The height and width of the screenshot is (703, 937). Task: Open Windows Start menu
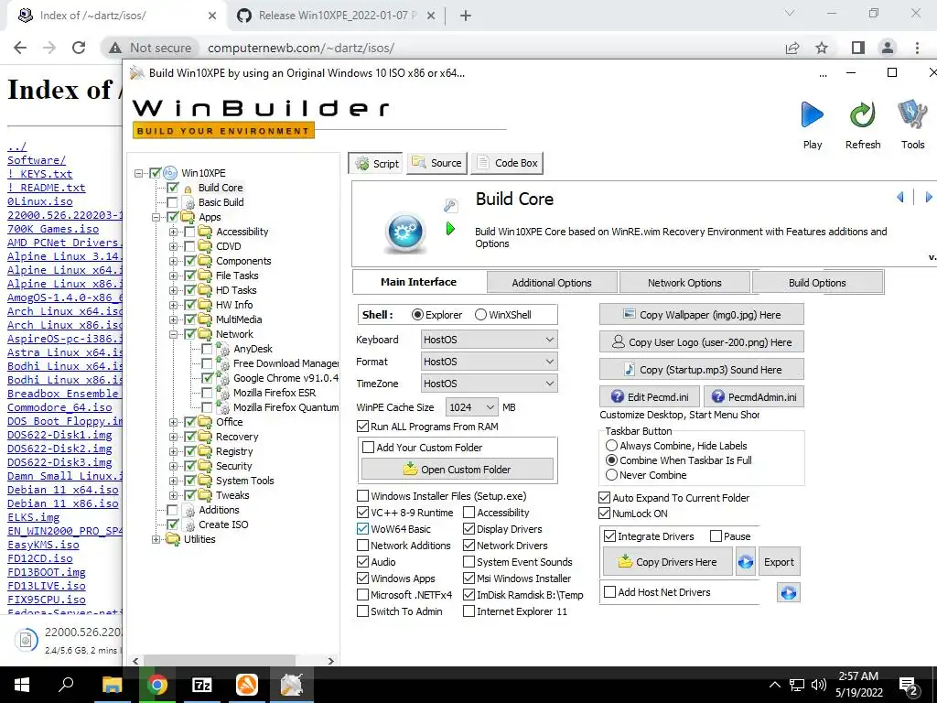tap(22, 685)
